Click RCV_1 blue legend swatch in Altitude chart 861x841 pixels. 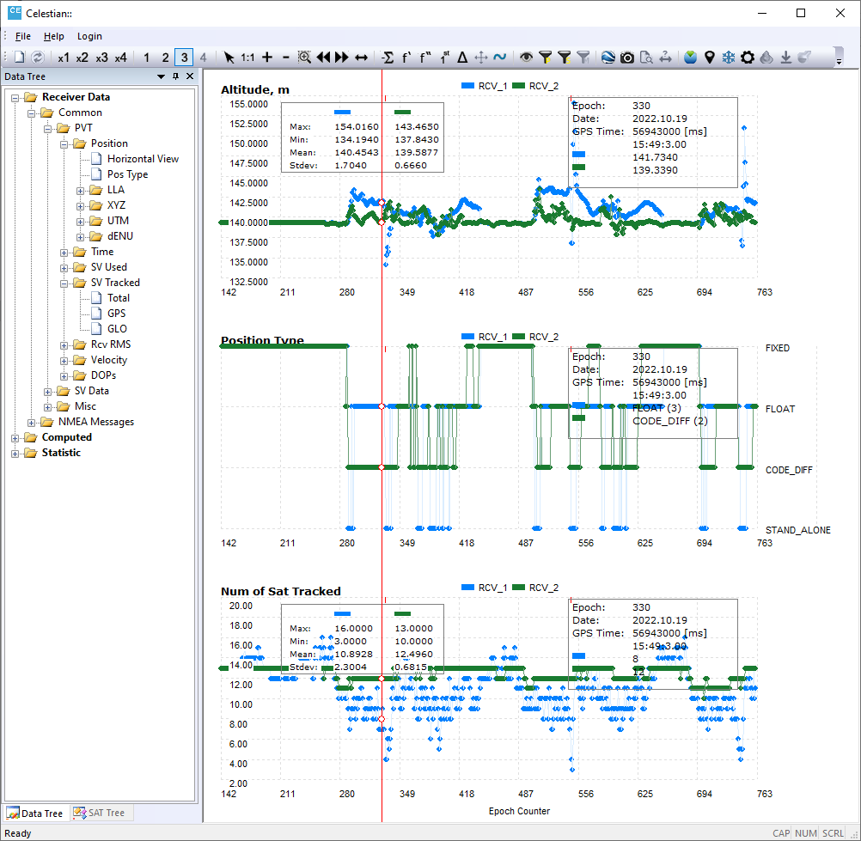468,86
